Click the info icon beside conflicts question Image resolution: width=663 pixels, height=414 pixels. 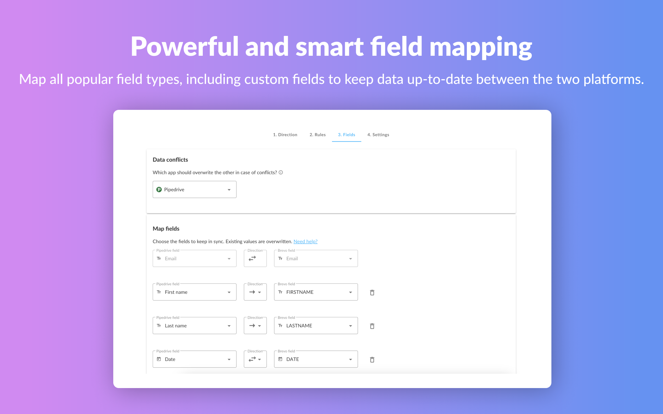281,173
